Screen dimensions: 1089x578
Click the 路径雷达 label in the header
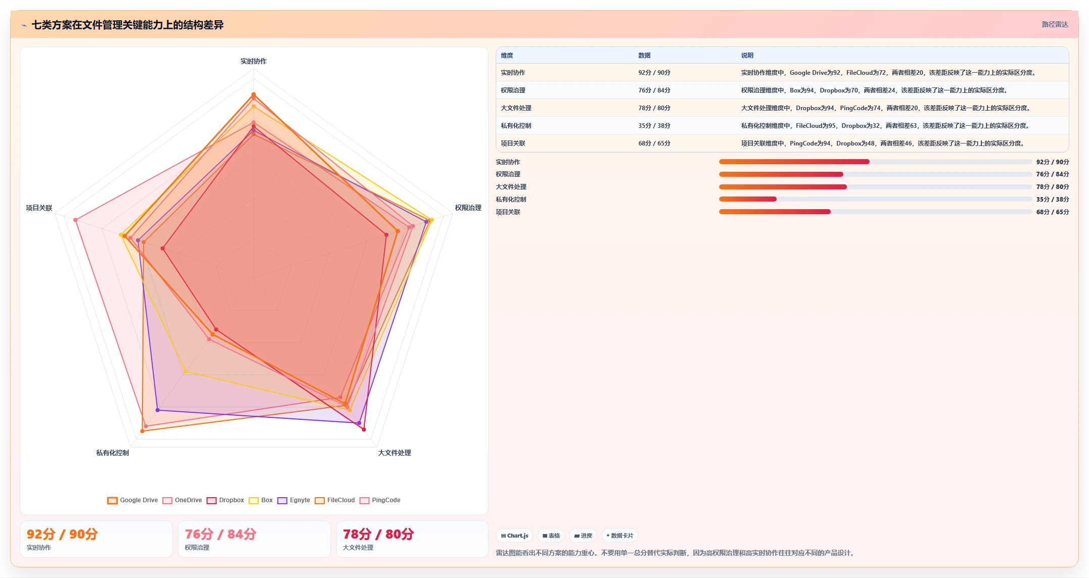pyautogui.click(x=1055, y=24)
